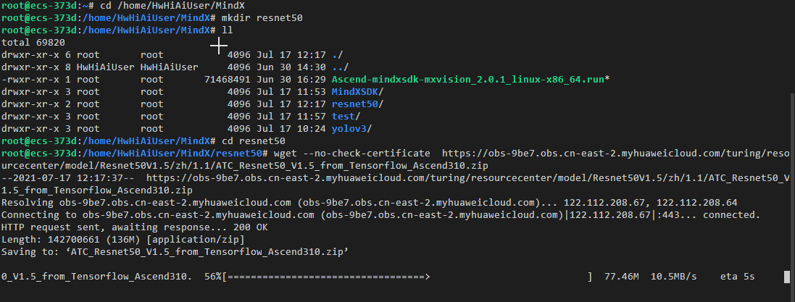Image resolution: width=795 pixels, height=302 pixels.
Task: Click the terminal cursor block after the eta
Action: pos(786,277)
